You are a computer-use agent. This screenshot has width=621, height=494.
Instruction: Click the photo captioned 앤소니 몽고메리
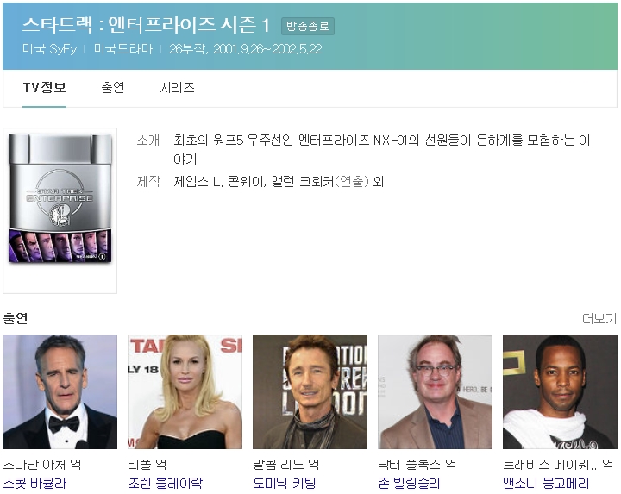[560, 391]
